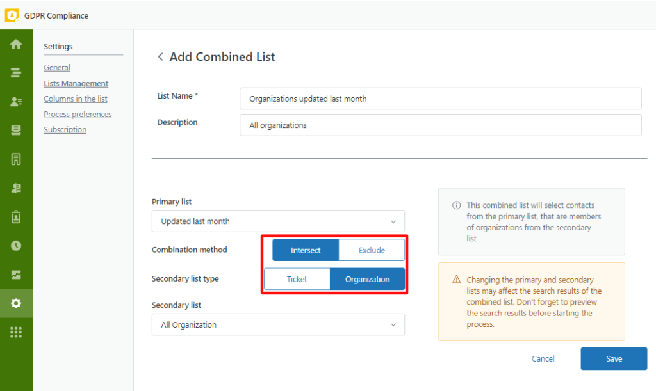Save the combined list
Image resolution: width=656 pixels, height=391 pixels.
(x=613, y=358)
